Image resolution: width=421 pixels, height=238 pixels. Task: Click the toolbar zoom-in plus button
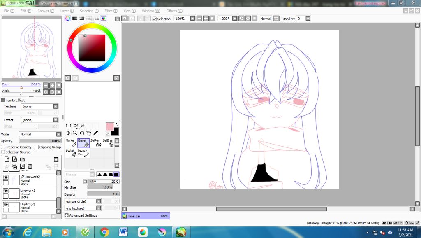tap(206, 19)
